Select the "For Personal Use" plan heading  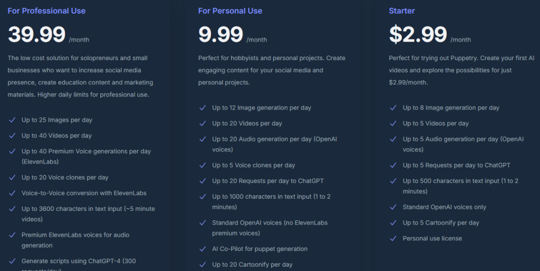pyautogui.click(x=230, y=11)
